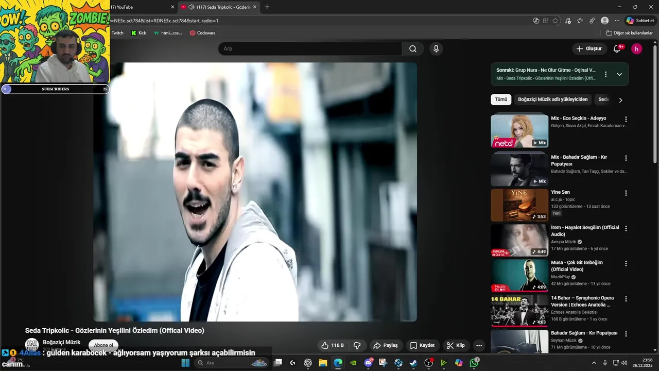Click the Klip clip scissors button
Screen dimensions: 659x371
[x=456, y=345]
